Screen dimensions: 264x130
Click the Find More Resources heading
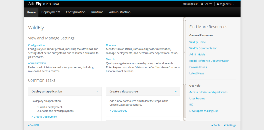(208, 27)
